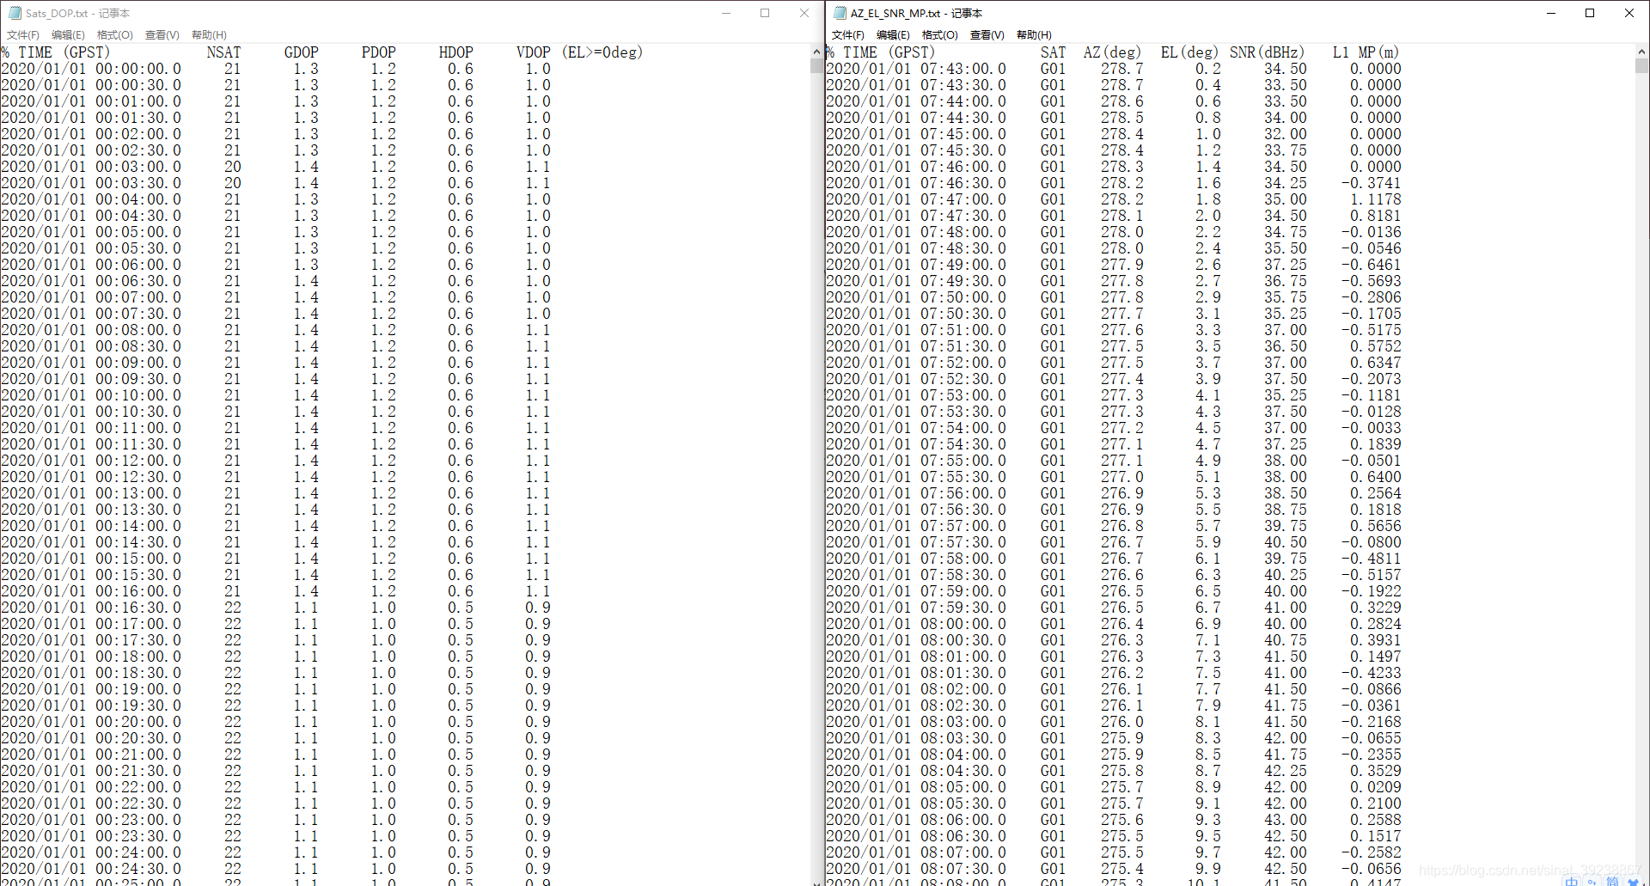Switch the IME half/full-width punctuation toggle
The width and height of the screenshot is (1650, 886).
click(1592, 882)
